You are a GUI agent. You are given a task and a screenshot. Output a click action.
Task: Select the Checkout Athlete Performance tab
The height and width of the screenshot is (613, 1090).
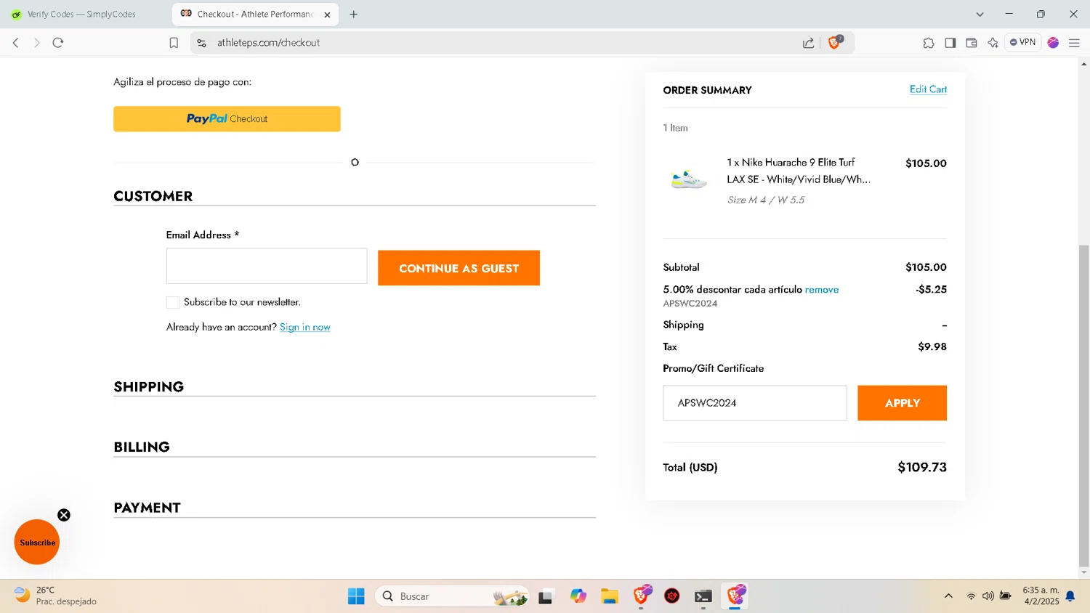(255, 14)
